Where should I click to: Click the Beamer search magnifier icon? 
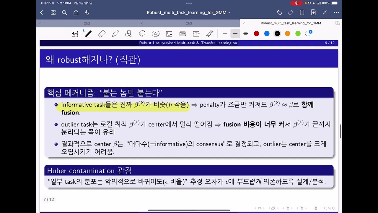coord(330,208)
